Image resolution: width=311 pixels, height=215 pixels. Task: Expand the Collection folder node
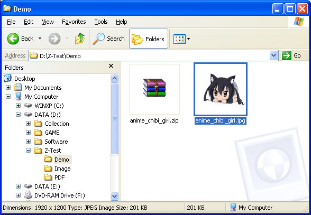click(x=29, y=124)
